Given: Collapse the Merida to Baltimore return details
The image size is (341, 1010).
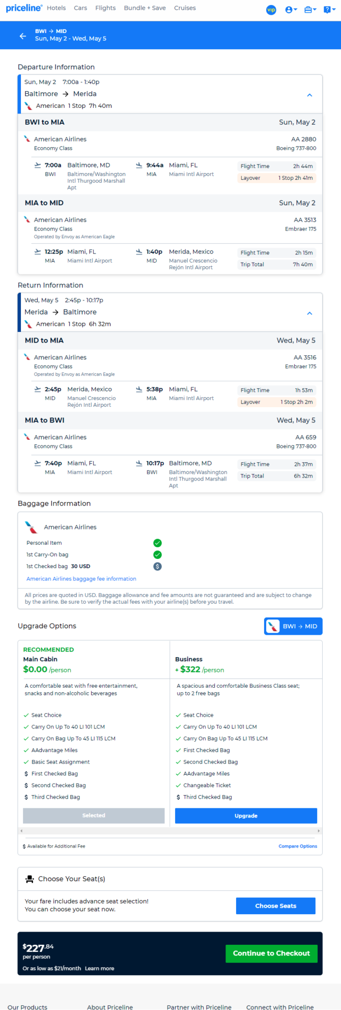Looking at the screenshot, I should tap(309, 314).
